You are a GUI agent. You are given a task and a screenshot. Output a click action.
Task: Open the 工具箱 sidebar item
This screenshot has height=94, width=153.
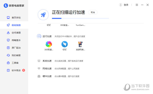[x=14, y=63]
